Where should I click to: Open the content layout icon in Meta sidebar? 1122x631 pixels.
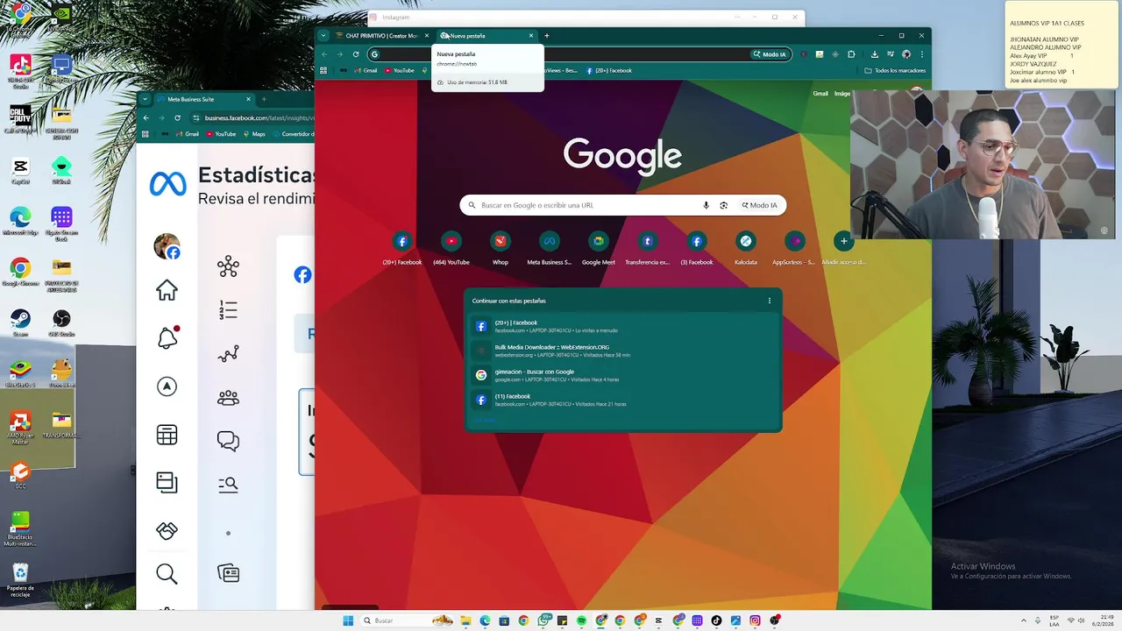(167, 482)
